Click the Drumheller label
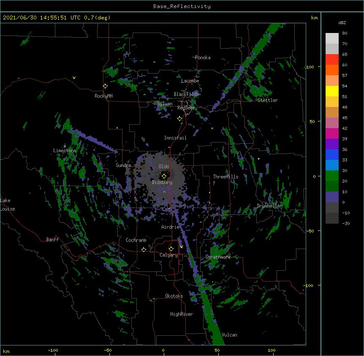 (269, 206)
